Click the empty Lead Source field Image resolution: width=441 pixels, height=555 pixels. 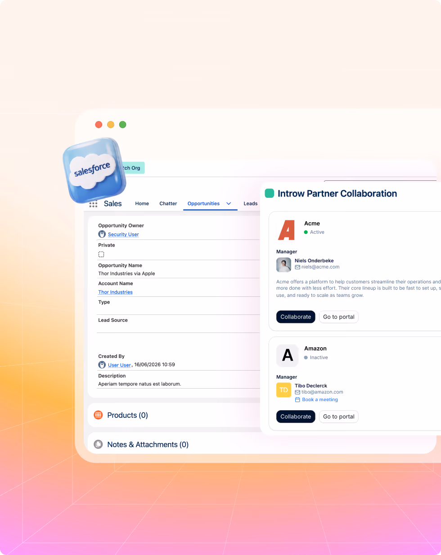179,328
